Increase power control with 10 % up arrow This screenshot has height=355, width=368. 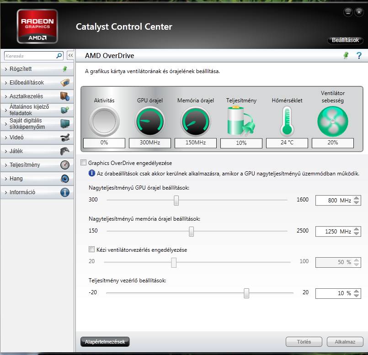357,291
